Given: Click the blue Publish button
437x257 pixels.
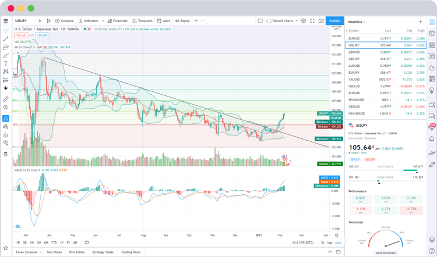Looking at the screenshot, I should 334,20.
